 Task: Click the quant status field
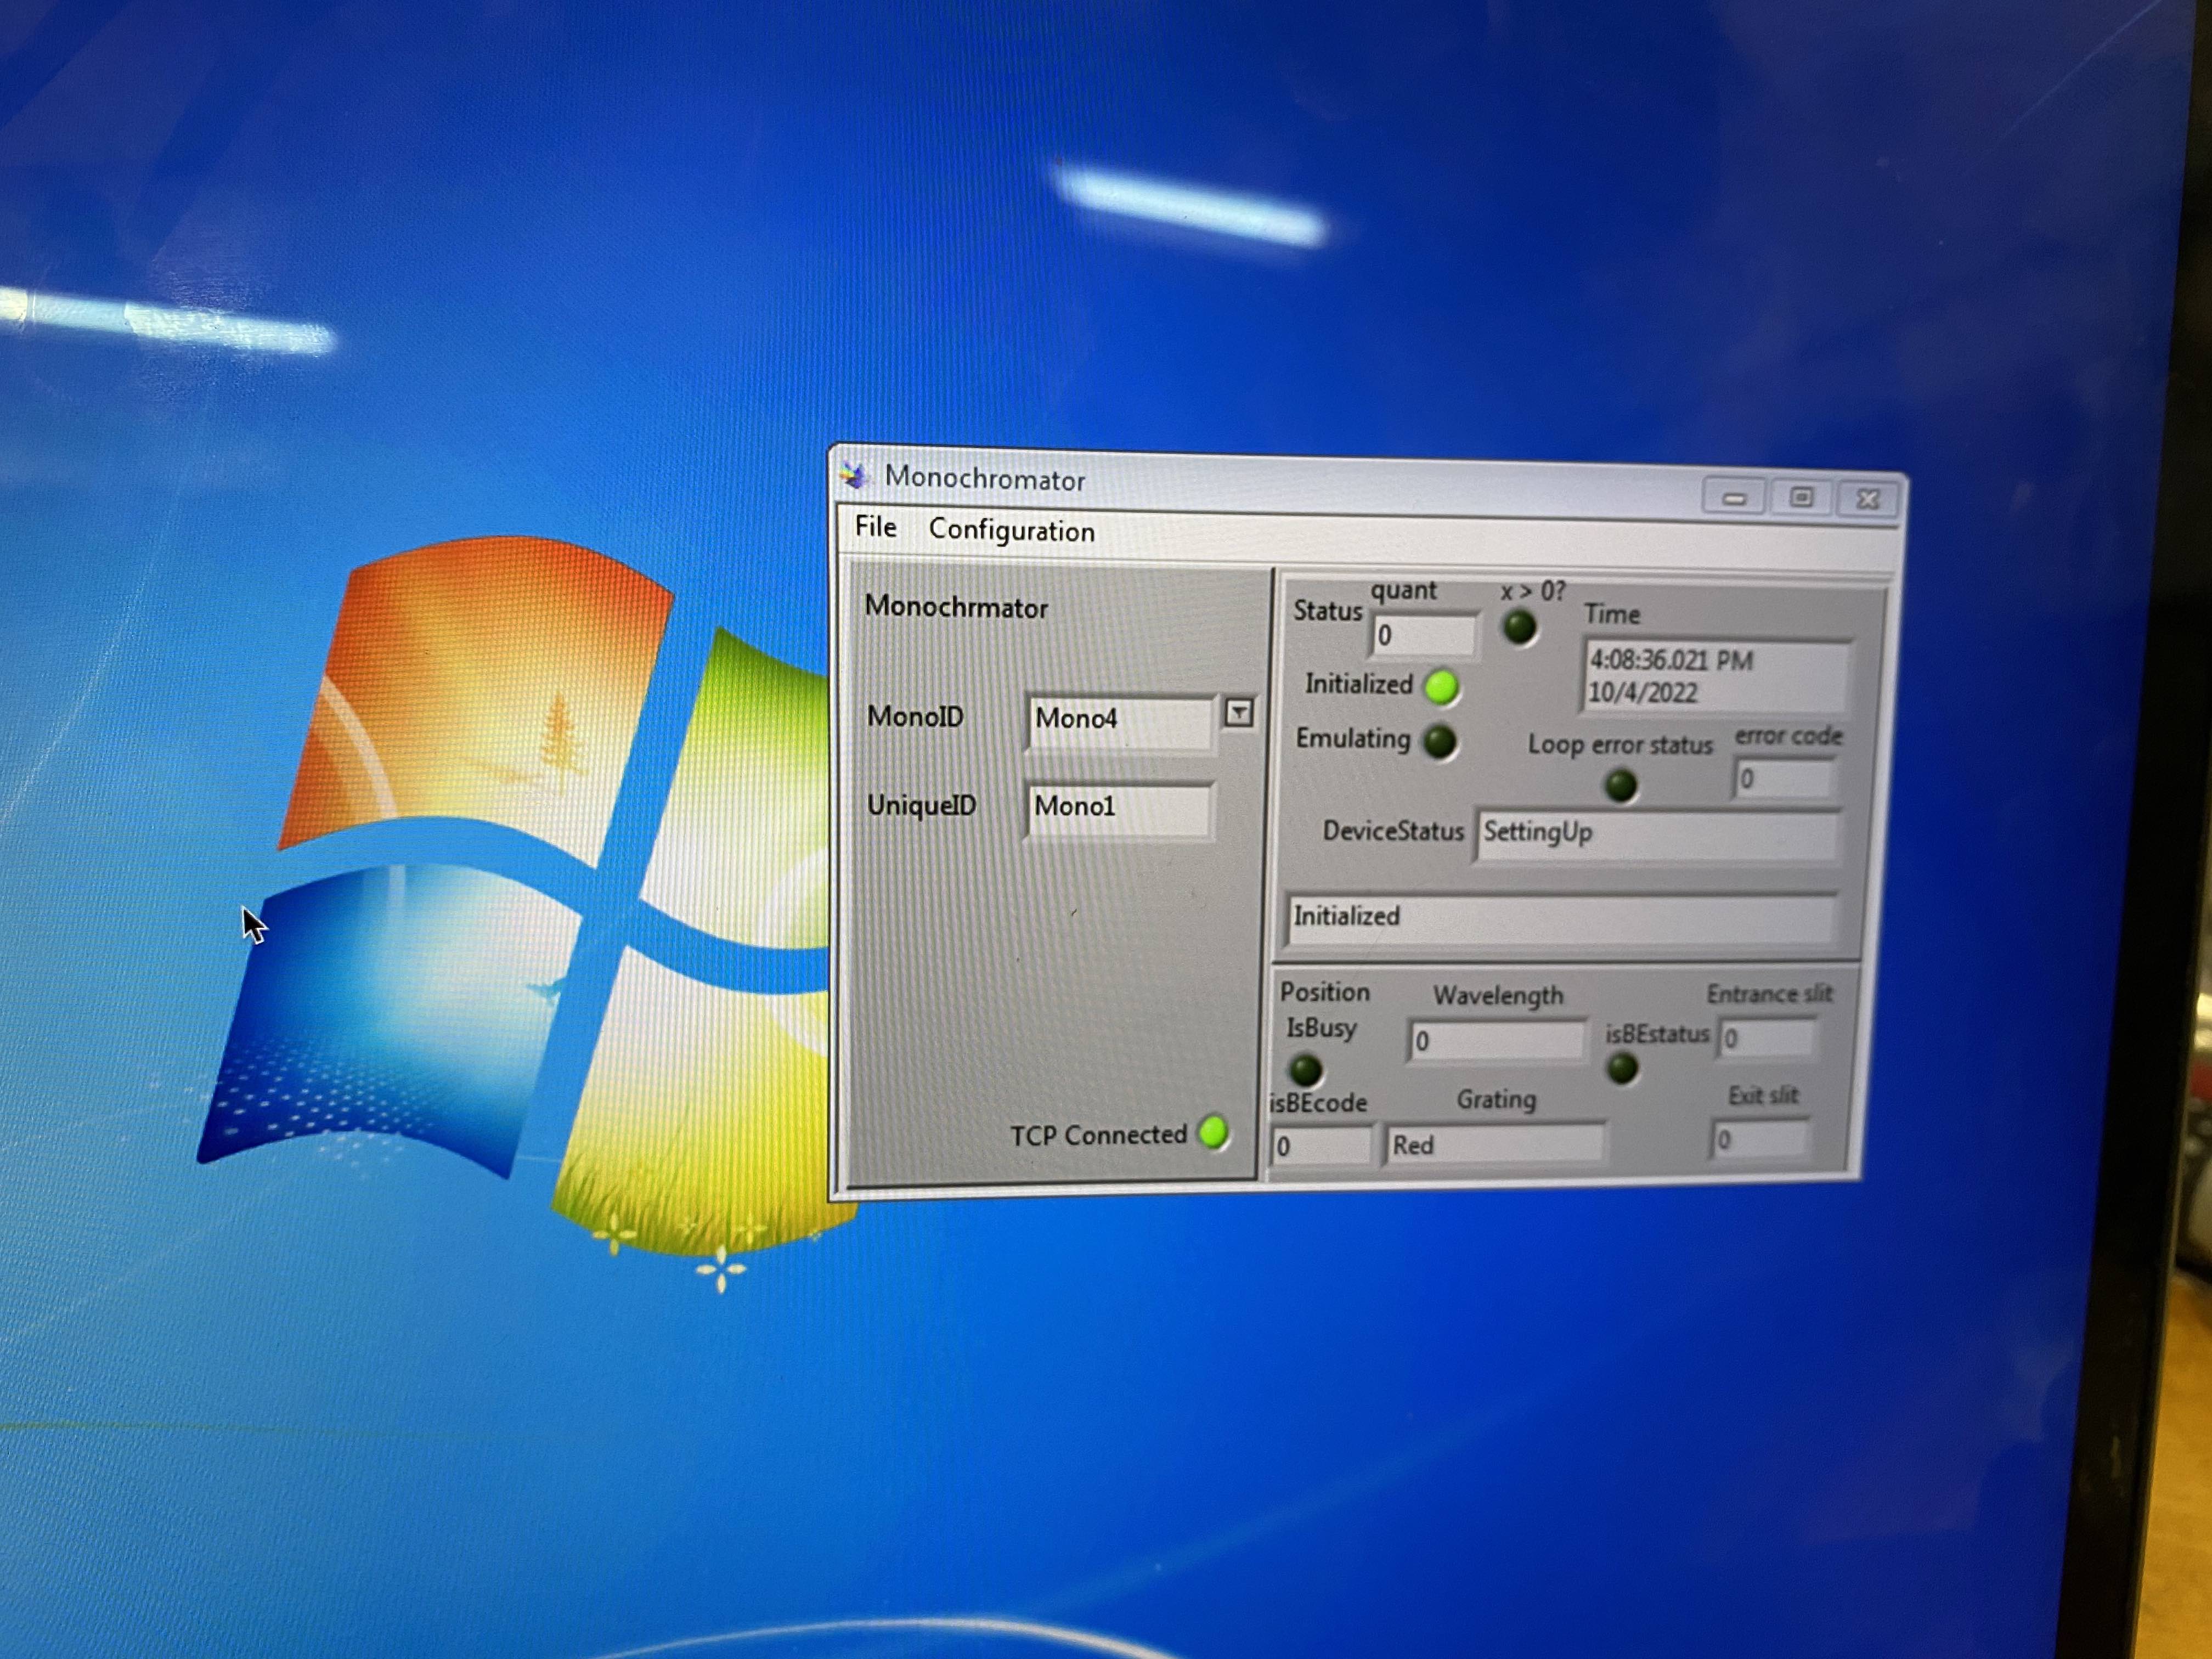point(1424,635)
